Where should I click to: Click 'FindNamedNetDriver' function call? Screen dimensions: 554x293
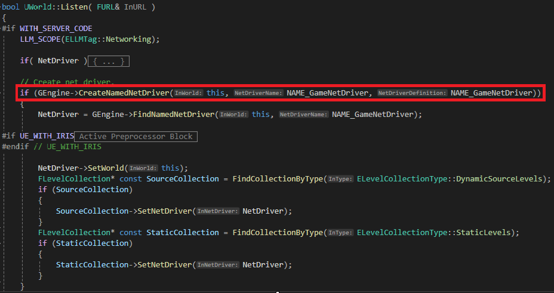[x=174, y=115]
